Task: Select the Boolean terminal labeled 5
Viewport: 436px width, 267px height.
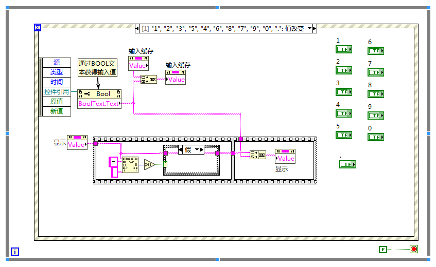Action: point(344,135)
